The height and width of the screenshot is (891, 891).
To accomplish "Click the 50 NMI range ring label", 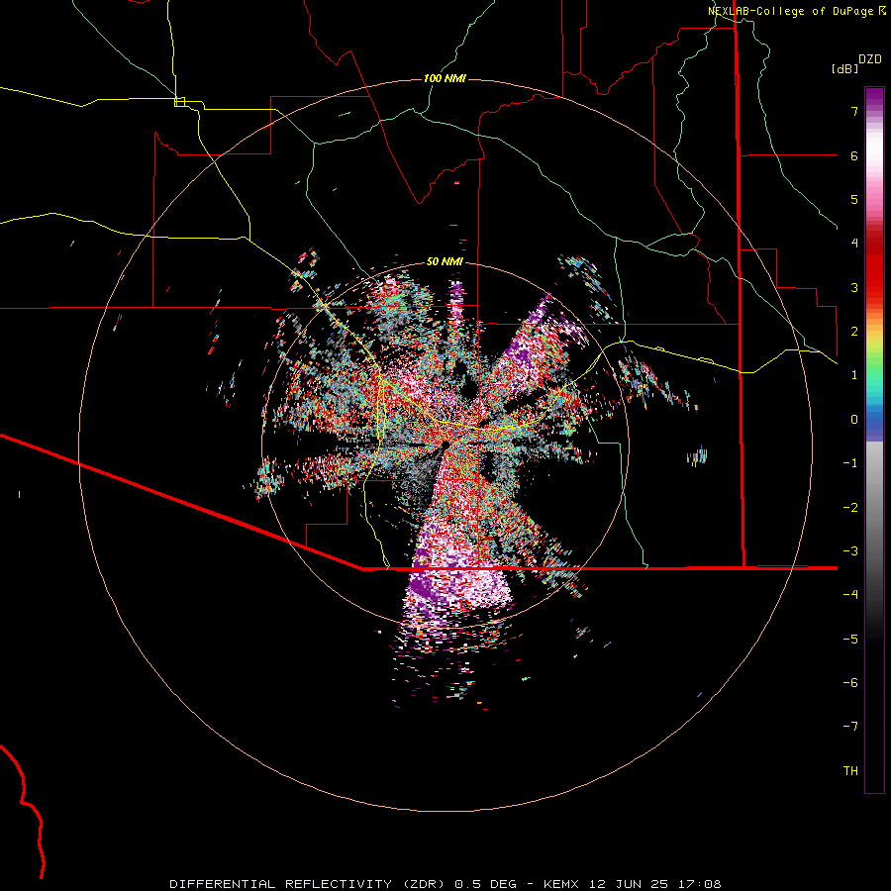I will 445,261.
